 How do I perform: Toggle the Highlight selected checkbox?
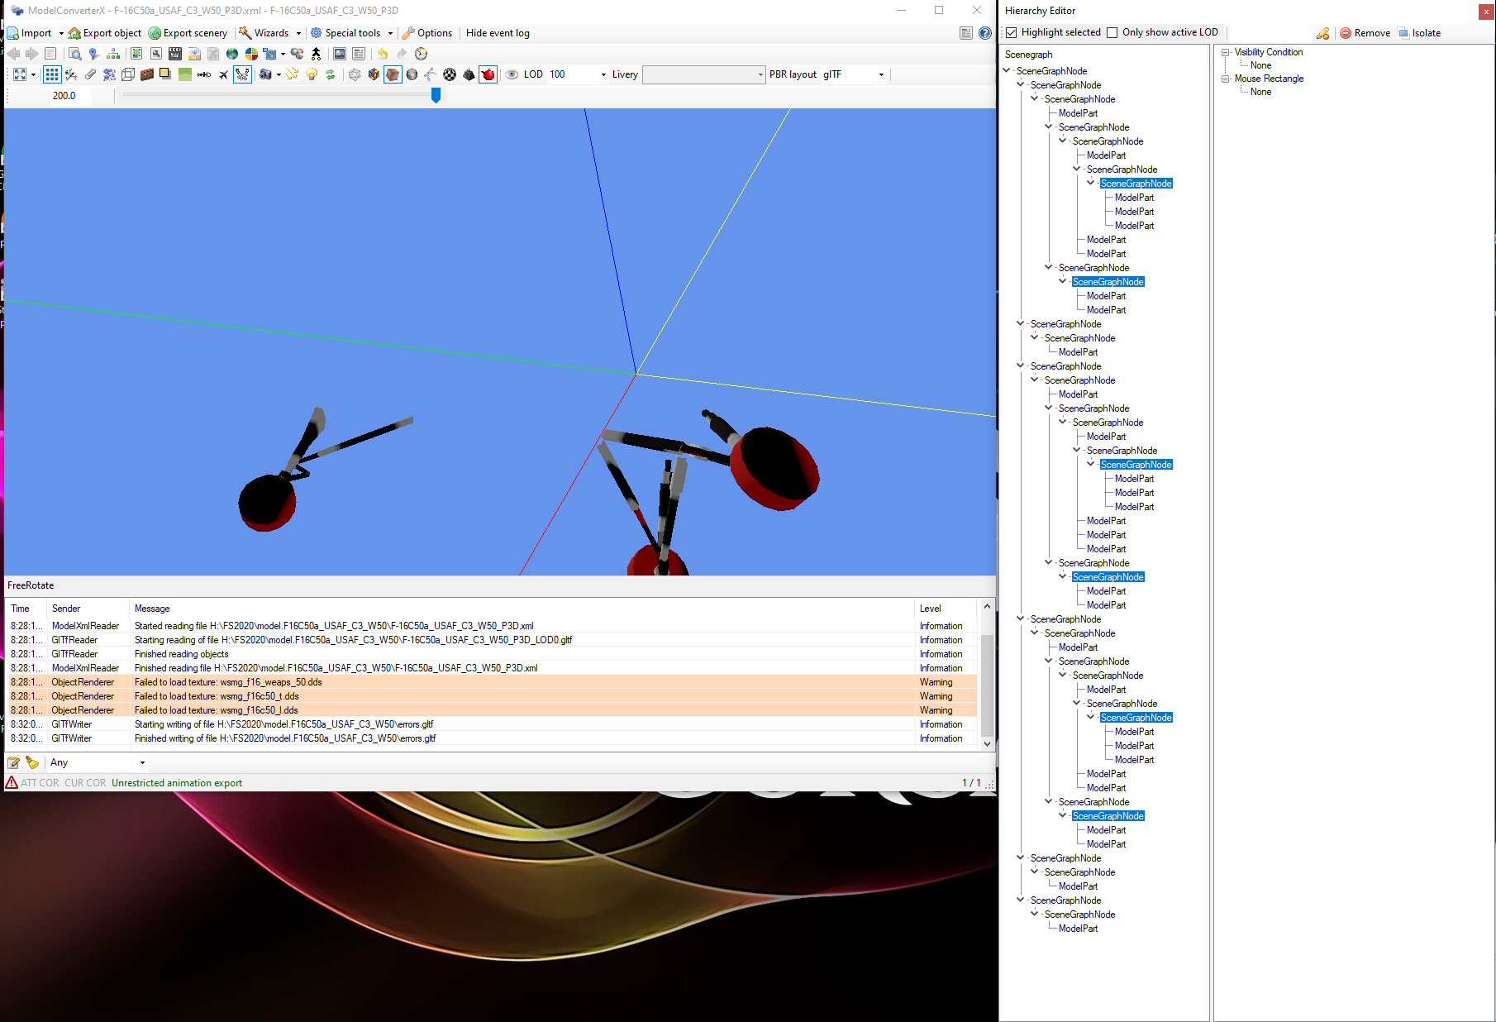point(1011,33)
